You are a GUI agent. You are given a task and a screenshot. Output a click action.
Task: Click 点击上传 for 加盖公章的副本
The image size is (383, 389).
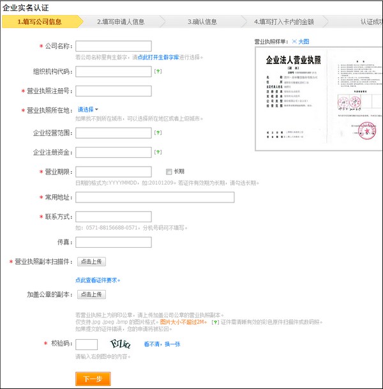(91, 294)
